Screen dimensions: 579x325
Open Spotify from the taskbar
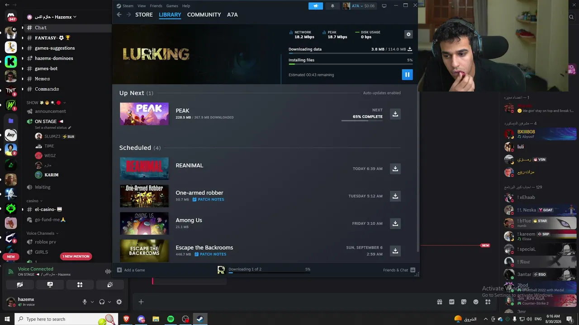point(171,319)
